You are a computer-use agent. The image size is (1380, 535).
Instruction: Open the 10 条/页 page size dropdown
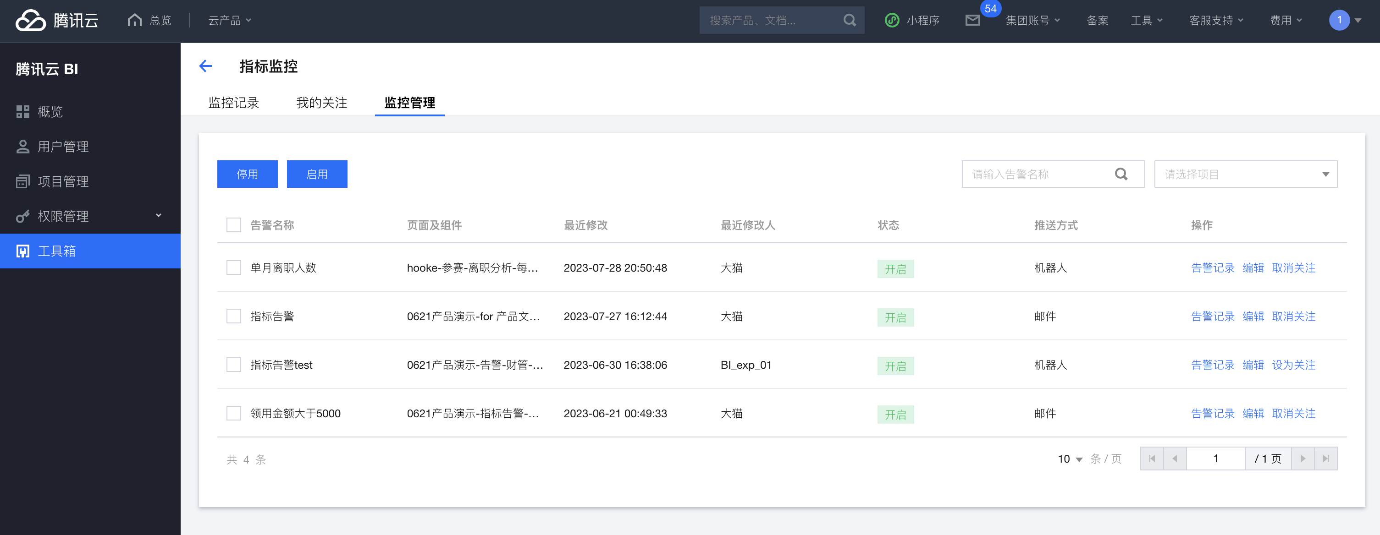coord(1070,459)
